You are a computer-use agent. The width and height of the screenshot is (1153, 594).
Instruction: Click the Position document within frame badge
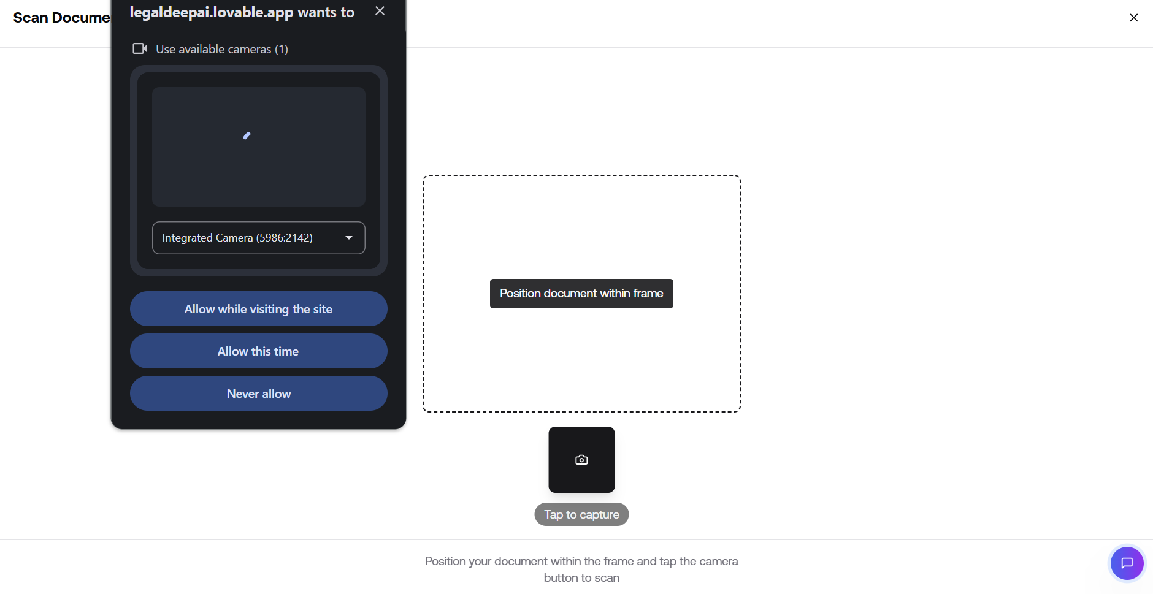click(581, 294)
